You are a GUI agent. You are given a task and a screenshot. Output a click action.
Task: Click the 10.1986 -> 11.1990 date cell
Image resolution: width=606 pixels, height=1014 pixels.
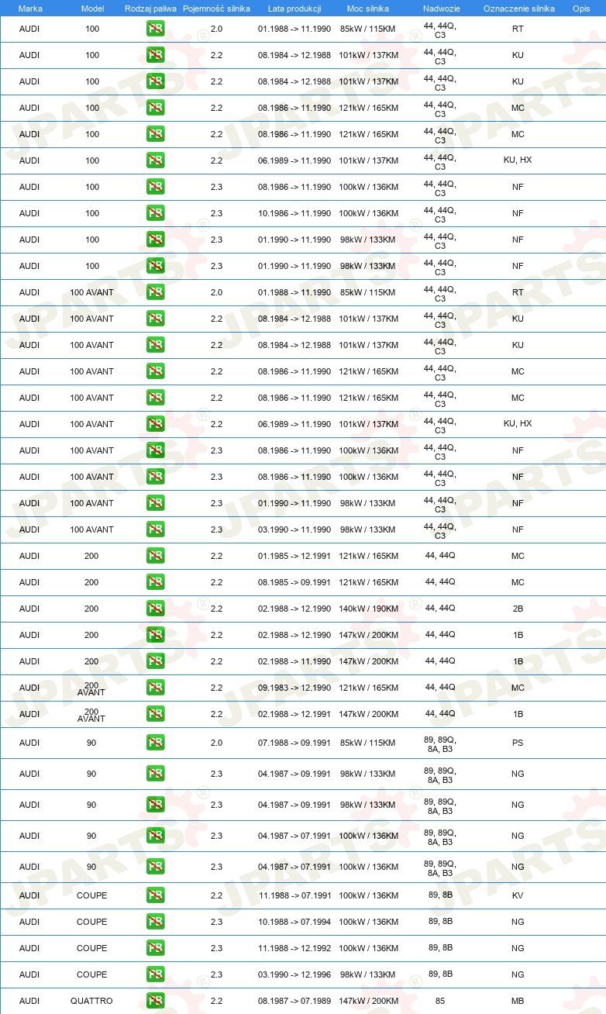click(294, 213)
